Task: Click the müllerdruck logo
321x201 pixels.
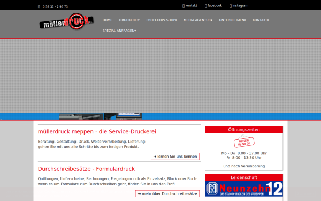Action: [66, 21]
